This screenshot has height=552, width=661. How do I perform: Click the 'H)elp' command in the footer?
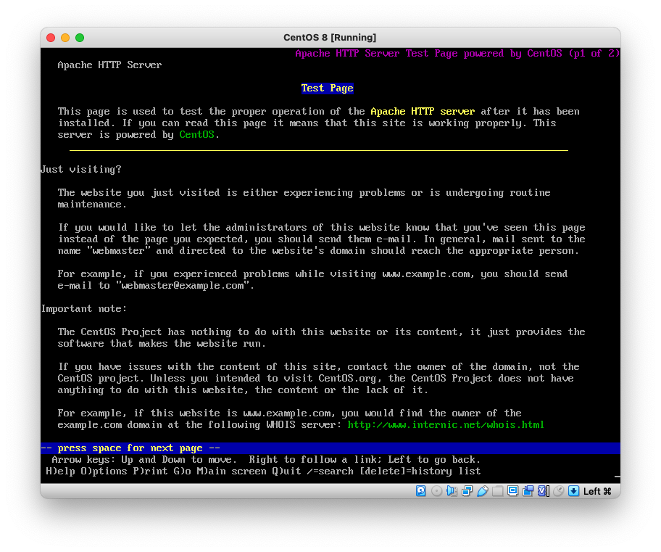(x=60, y=471)
